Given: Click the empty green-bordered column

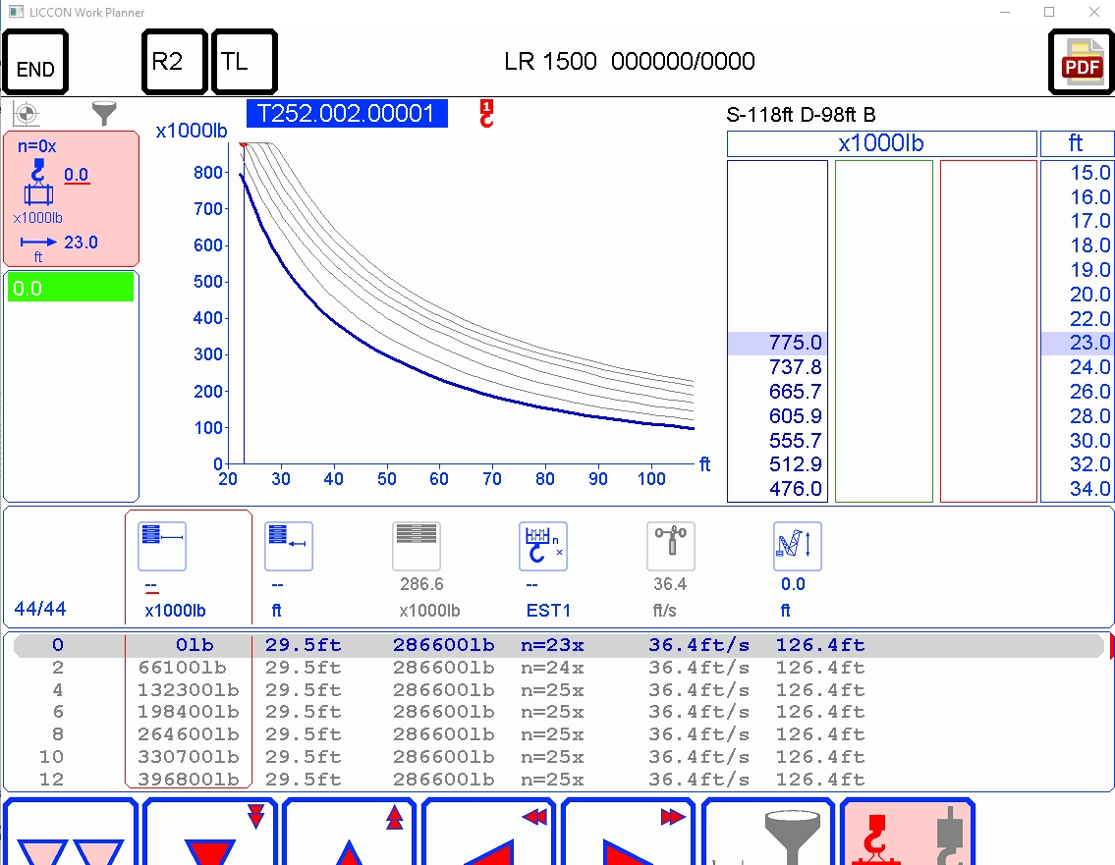Looking at the screenshot, I should pos(884,331).
